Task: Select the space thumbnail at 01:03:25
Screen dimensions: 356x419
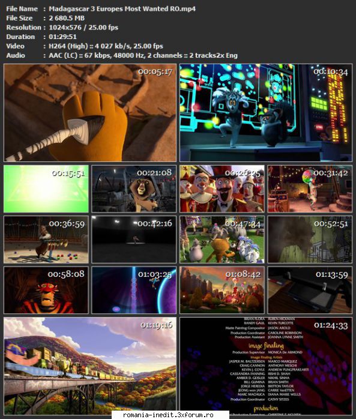Action: point(134,290)
